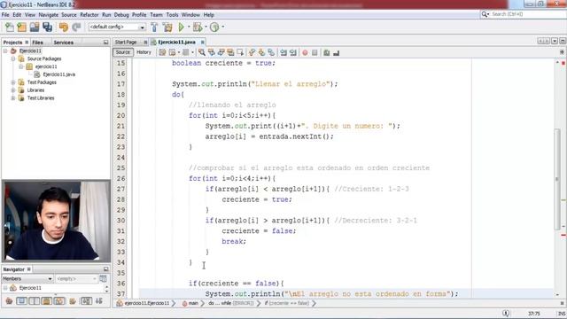Click the Open Project toolbar icon

[35, 27]
